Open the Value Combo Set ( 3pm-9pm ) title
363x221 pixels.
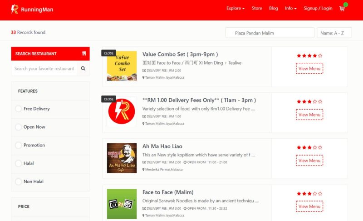pos(180,54)
